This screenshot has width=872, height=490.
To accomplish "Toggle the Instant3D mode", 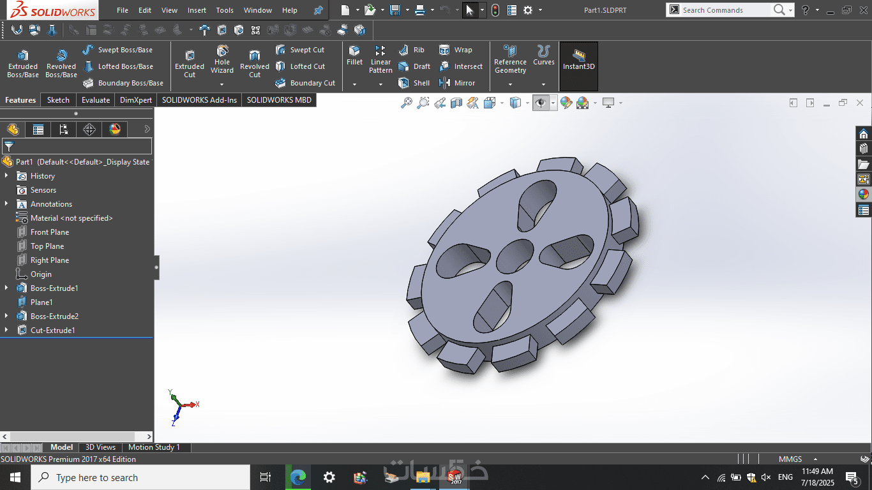I will [x=578, y=59].
